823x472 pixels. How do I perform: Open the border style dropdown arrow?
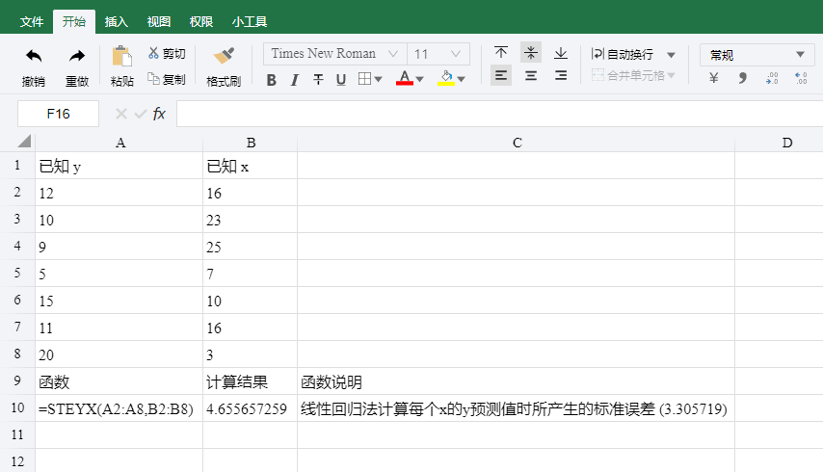click(x=378, y=80)
